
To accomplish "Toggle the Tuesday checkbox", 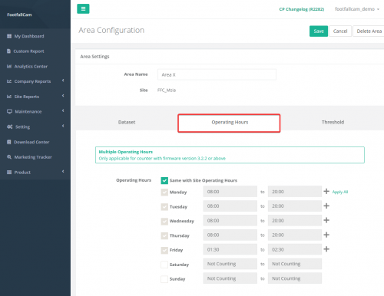I will [164, 207].
